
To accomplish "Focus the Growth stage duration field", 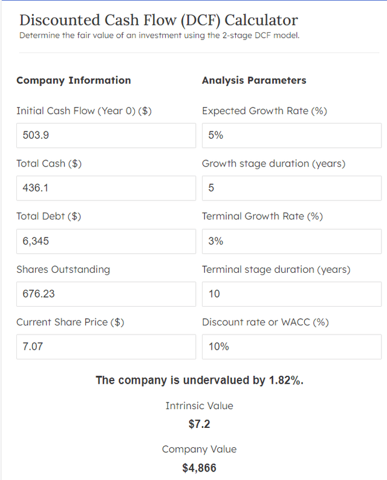I will coord(291,188).
